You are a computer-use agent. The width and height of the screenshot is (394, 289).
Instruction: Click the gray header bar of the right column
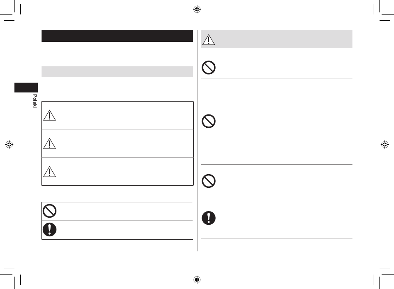276,39
